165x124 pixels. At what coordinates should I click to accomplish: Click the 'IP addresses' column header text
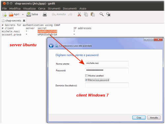point(82,28)
